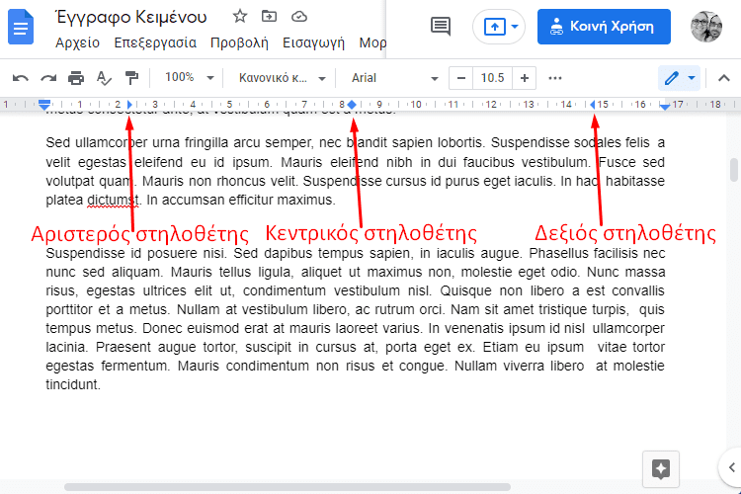741x494 pixels.
Task: Click the right indent marker on ruler
Action: (x=665, y=106)
